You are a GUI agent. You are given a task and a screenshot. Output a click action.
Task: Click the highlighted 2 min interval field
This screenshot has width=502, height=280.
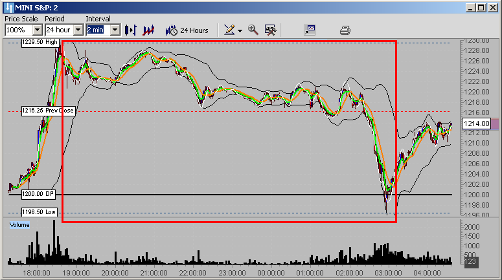click(x=97, y=30)
